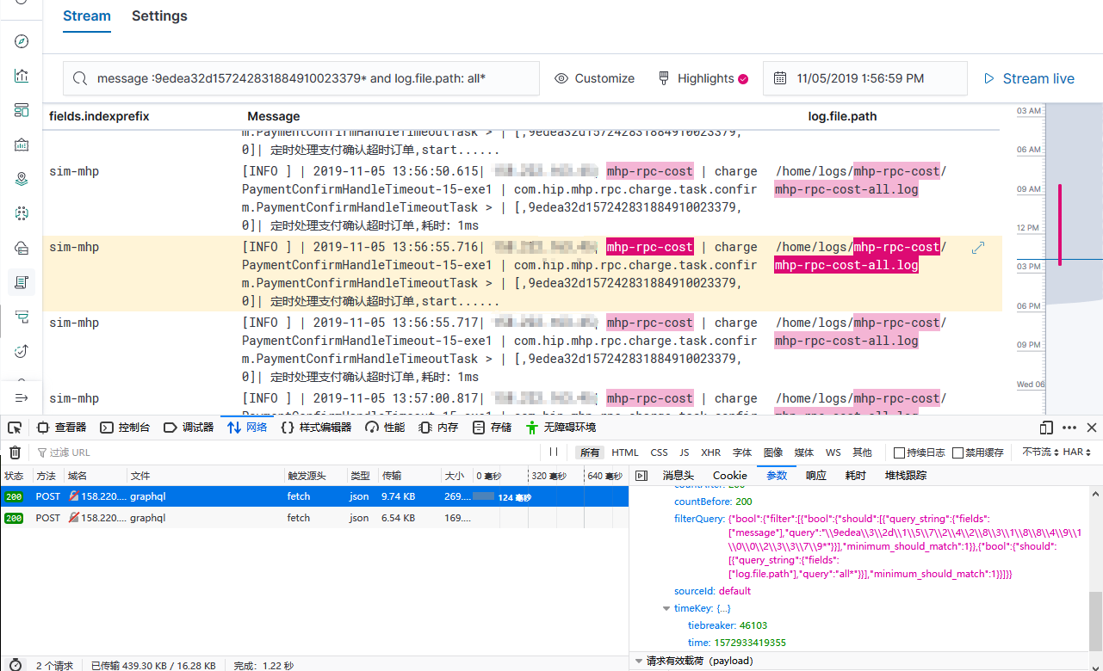
Task: Open Accessibility (无障碍环境) devtools tab
Action: [561, 428]
